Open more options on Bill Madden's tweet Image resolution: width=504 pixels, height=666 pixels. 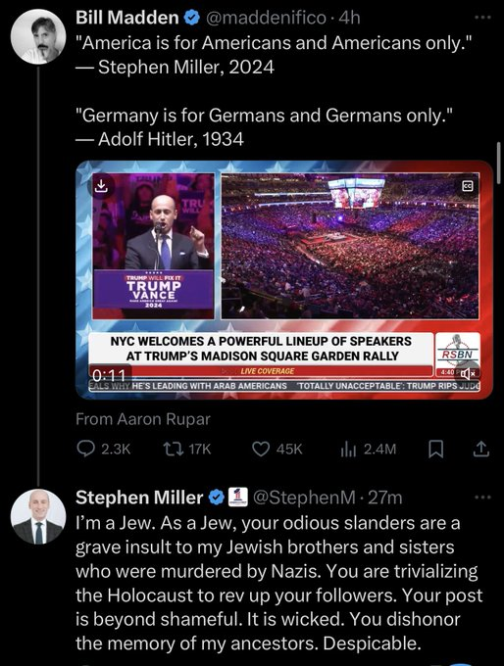pos(483,18)
